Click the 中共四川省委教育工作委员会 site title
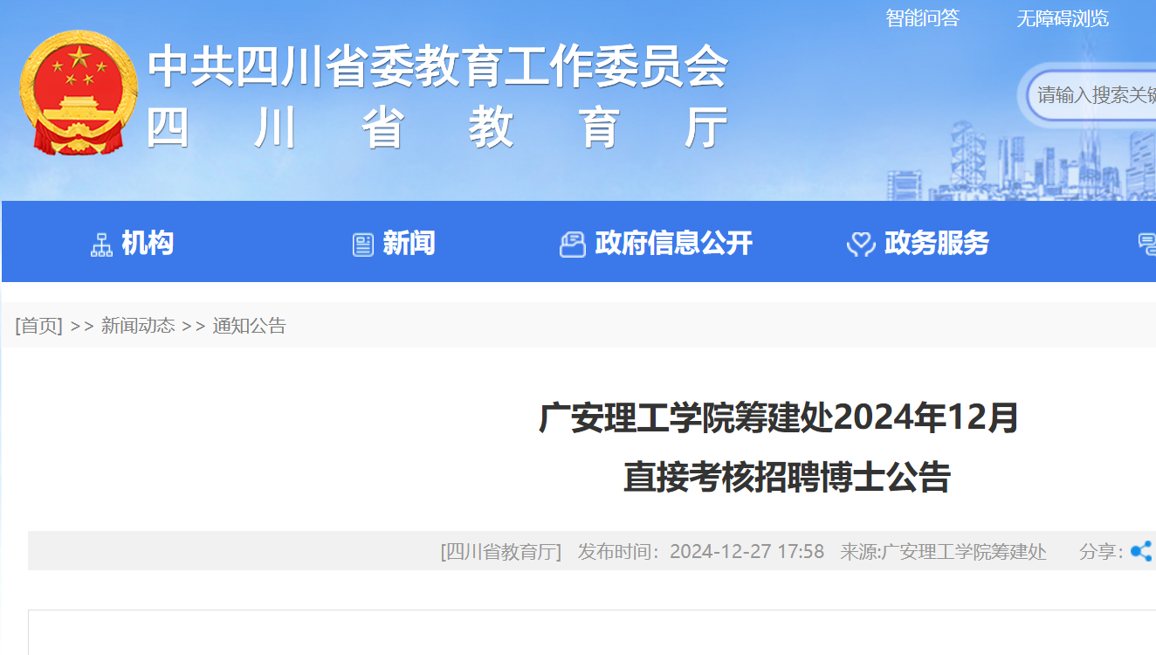 tap(438, 66)
